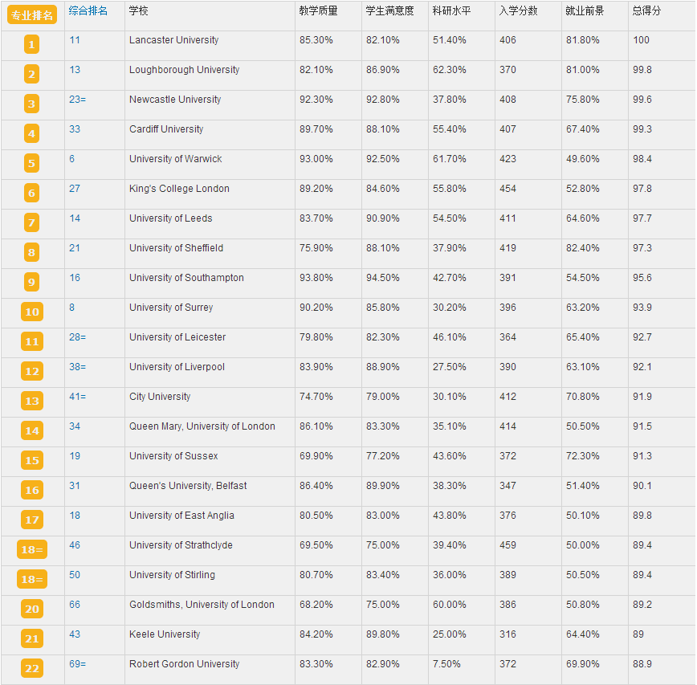Click the 教学质量 column header
The height and width of the screenshot is (685, 697).
[x=318, y=10]
